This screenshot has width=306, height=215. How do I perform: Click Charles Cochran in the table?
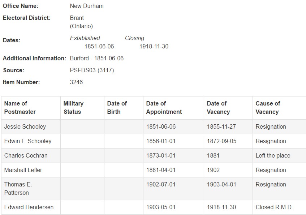pos(26,155)
